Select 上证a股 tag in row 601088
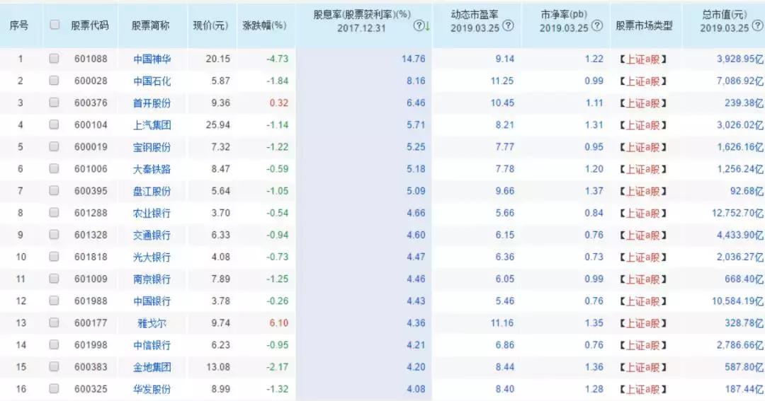The image size is (765, 401). pos(643,59)
